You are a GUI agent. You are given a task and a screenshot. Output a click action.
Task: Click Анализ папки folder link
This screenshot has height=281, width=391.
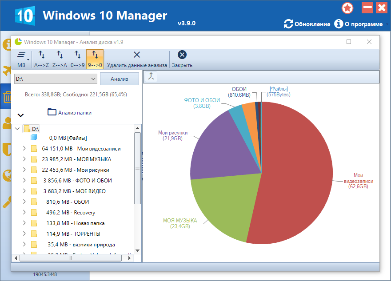tap(70, 112)
